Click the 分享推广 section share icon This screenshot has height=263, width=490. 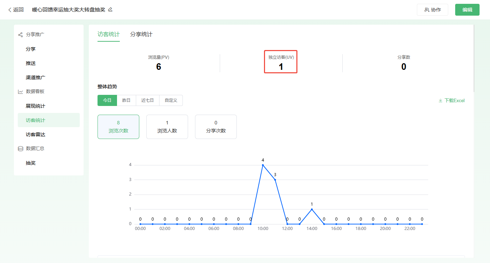[21, 35]
